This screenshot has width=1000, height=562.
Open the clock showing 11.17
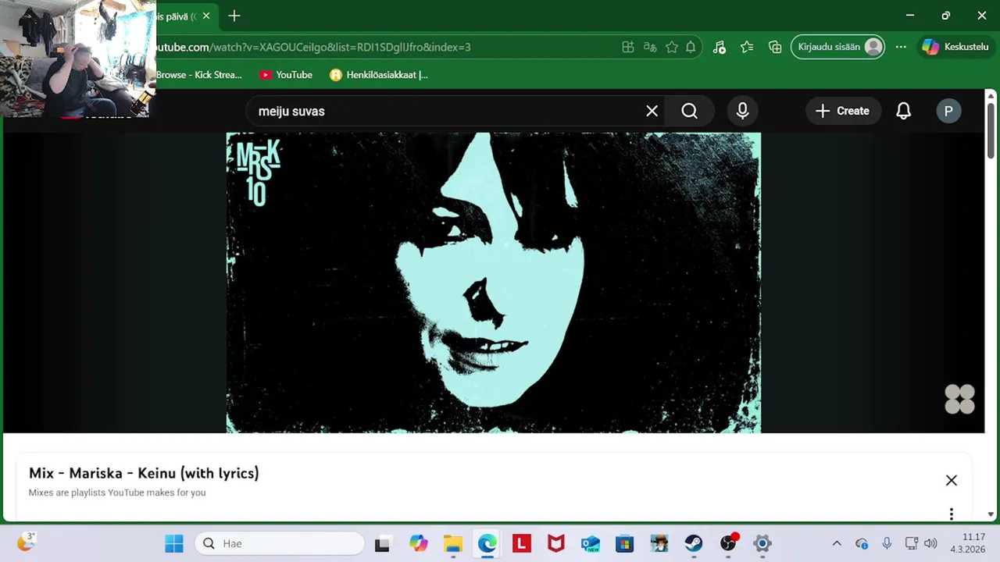coord(968,543)
